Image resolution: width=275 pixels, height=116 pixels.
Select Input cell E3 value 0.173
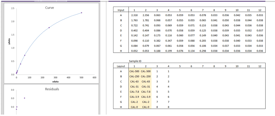pos(157,36)
